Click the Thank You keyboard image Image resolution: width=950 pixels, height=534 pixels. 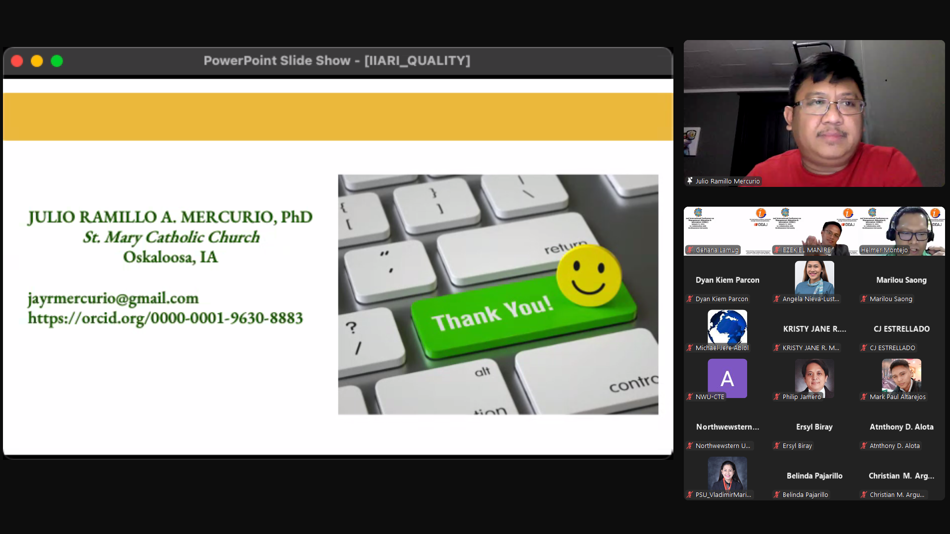pyautogui.click(x=498, y=294)
